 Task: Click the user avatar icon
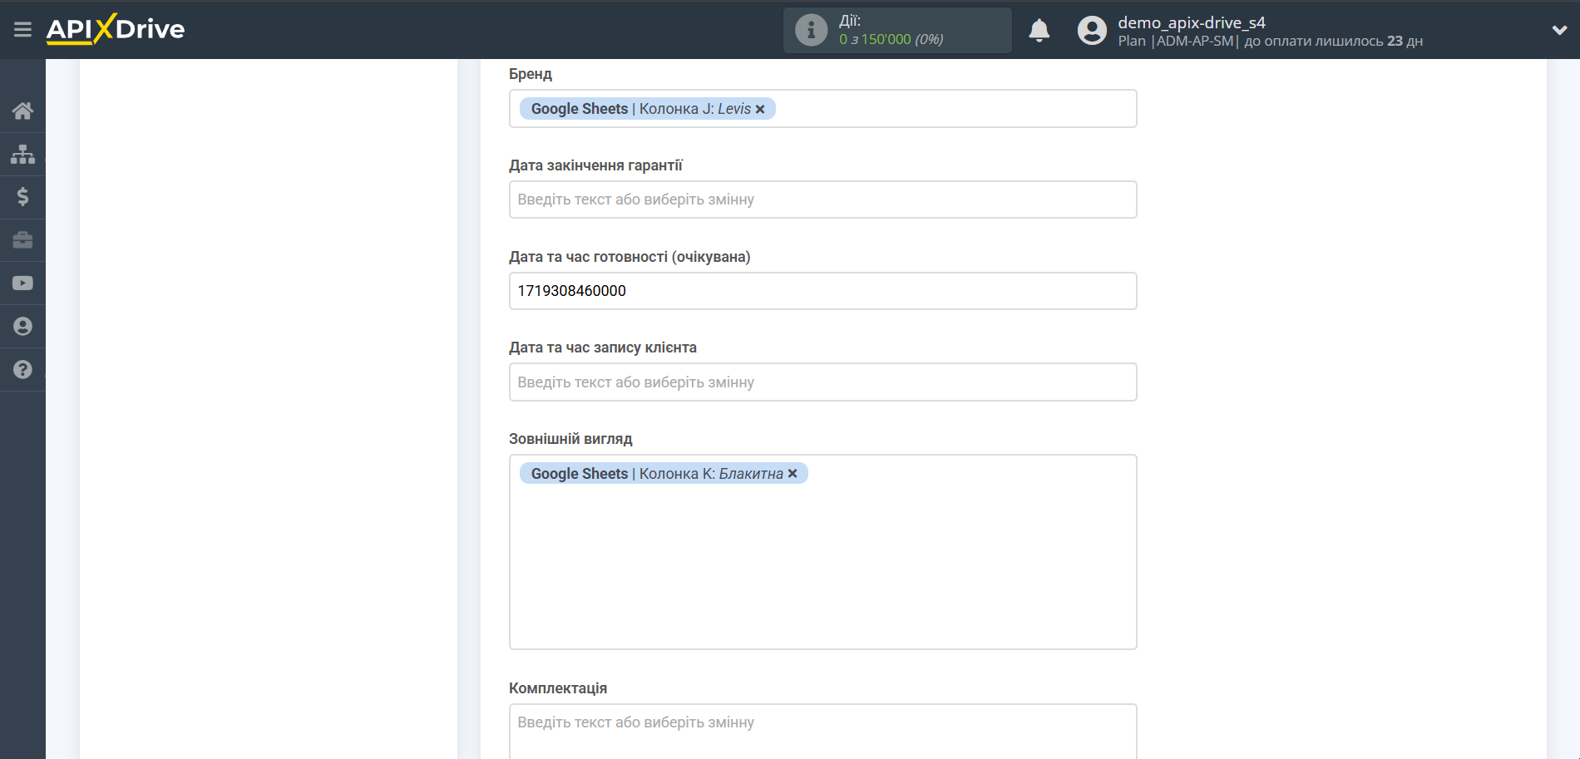tap(1092, 31)
